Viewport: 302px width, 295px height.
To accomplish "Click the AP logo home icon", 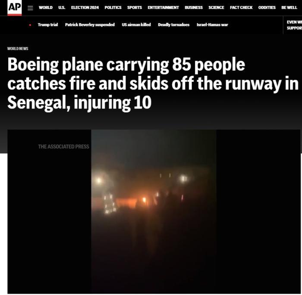I will [14, 8].
